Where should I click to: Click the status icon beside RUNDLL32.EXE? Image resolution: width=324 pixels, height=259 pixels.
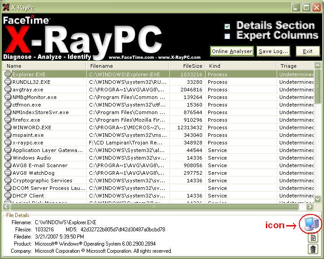8,82
